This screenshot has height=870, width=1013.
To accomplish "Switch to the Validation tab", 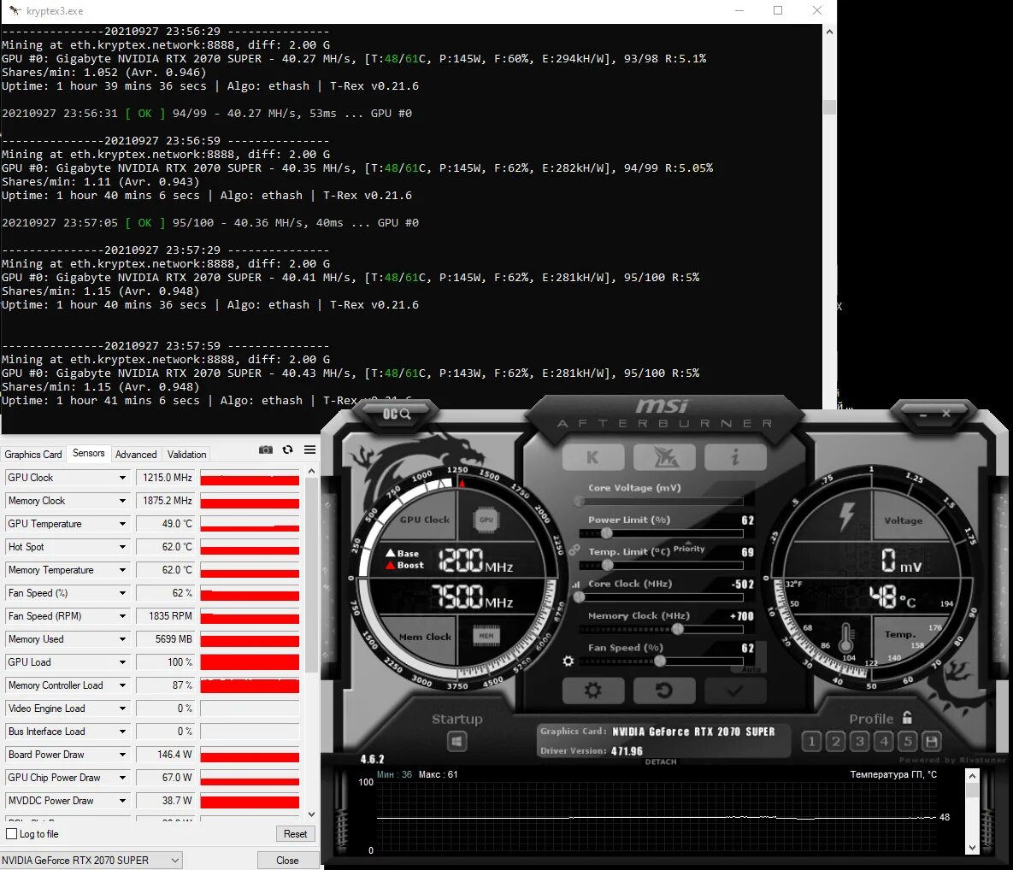I will click(186, 455).
